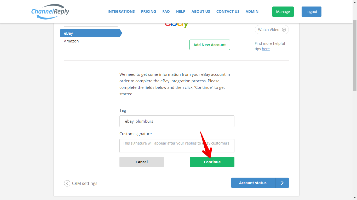
Task: Click the right chevron on Account status
Action: 282,183
